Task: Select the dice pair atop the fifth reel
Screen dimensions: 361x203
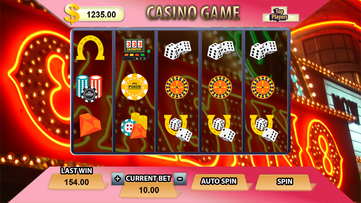Action: (263, 50)
